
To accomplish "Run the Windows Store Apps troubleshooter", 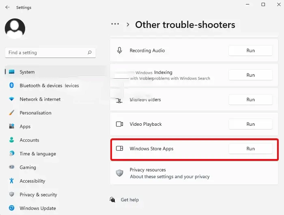I will pyautogui.click(x=250, y=149).
